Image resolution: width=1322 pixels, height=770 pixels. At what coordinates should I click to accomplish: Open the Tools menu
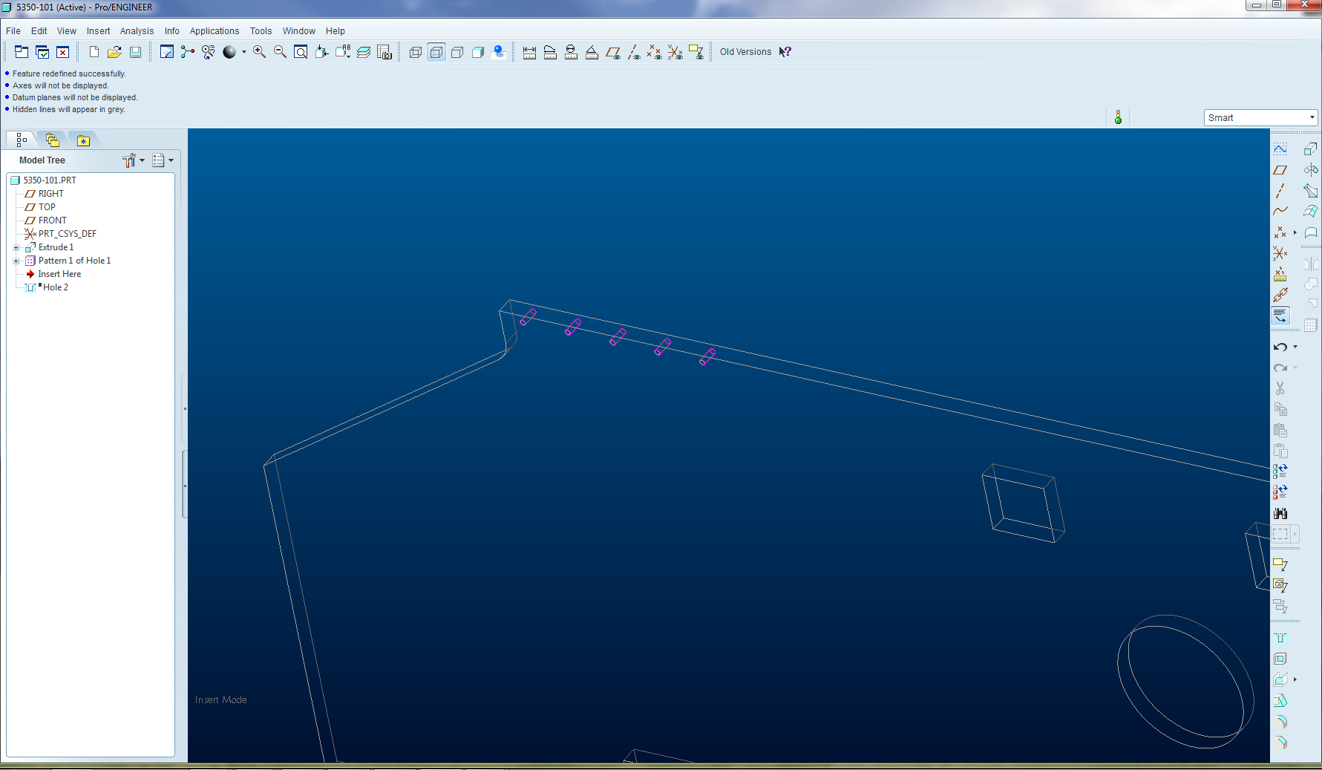261,31
